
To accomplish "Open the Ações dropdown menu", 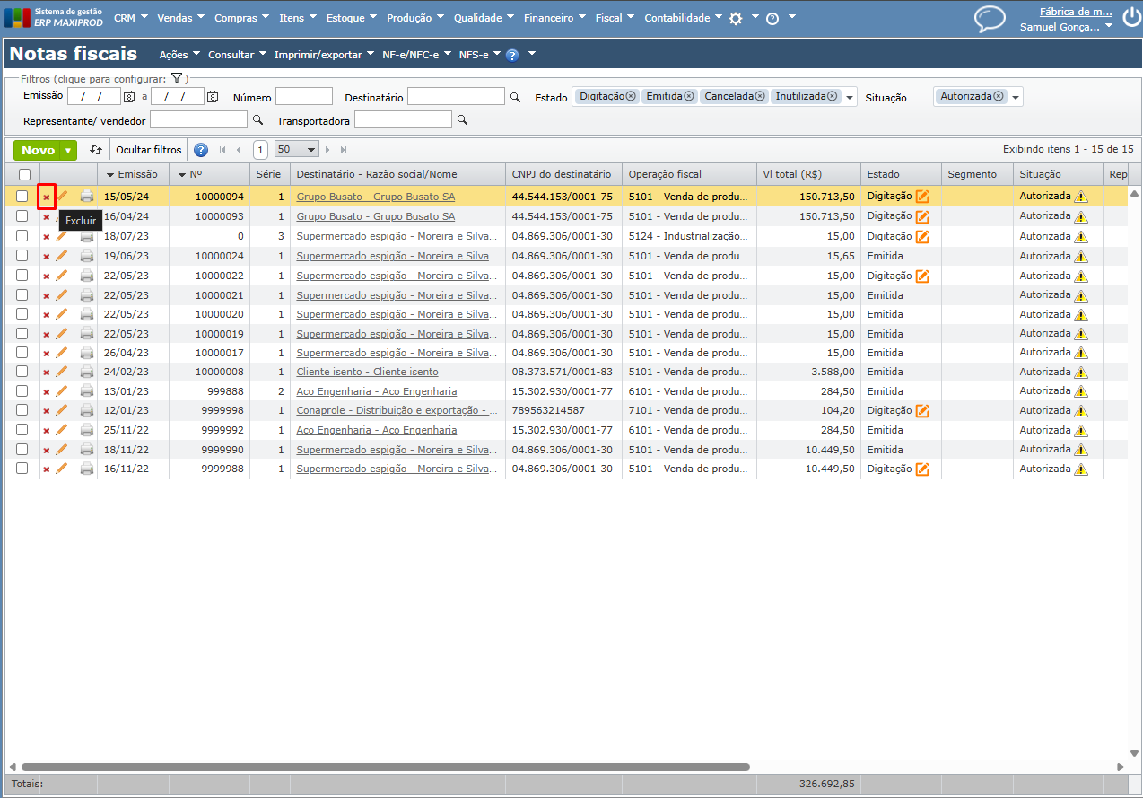I will point(179,55).
